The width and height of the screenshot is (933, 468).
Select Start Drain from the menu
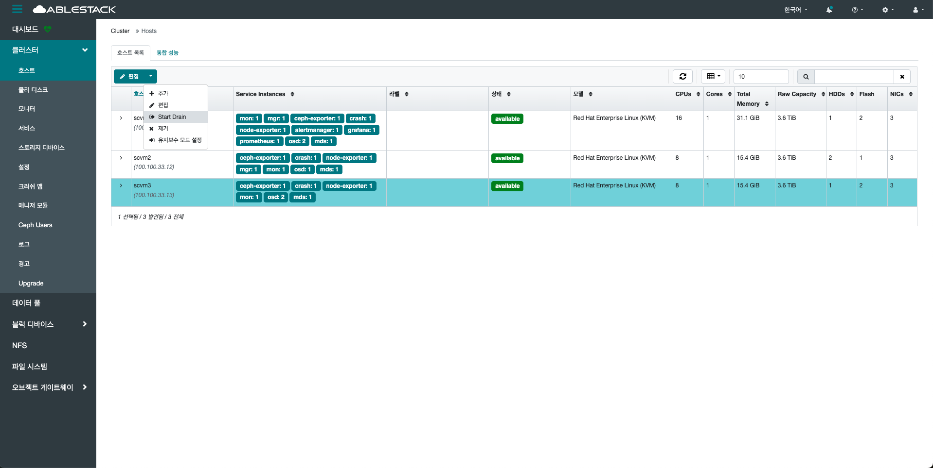(x=172, y=117)
